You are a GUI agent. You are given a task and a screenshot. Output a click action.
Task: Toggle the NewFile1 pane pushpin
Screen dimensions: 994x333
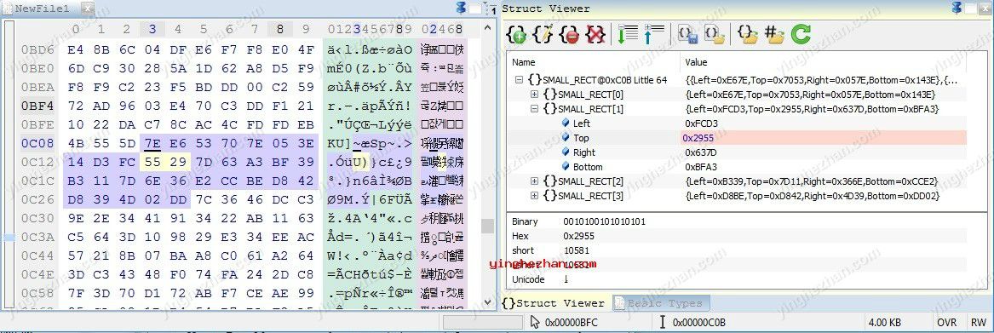463,9
